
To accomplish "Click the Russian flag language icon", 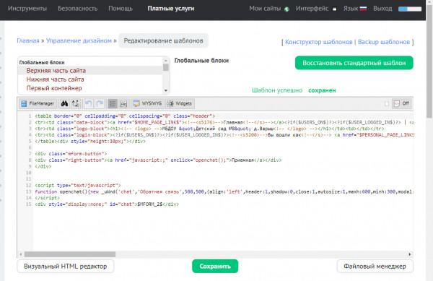I will pyautogui.click(x=363, y=9).
